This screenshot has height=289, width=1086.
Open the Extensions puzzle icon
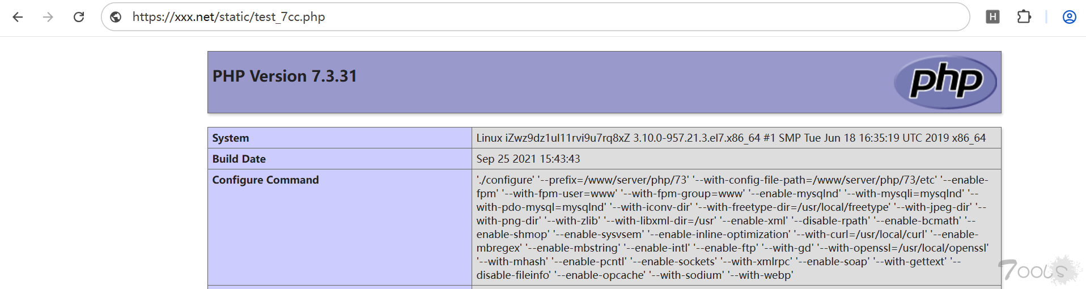point(1024,17)
